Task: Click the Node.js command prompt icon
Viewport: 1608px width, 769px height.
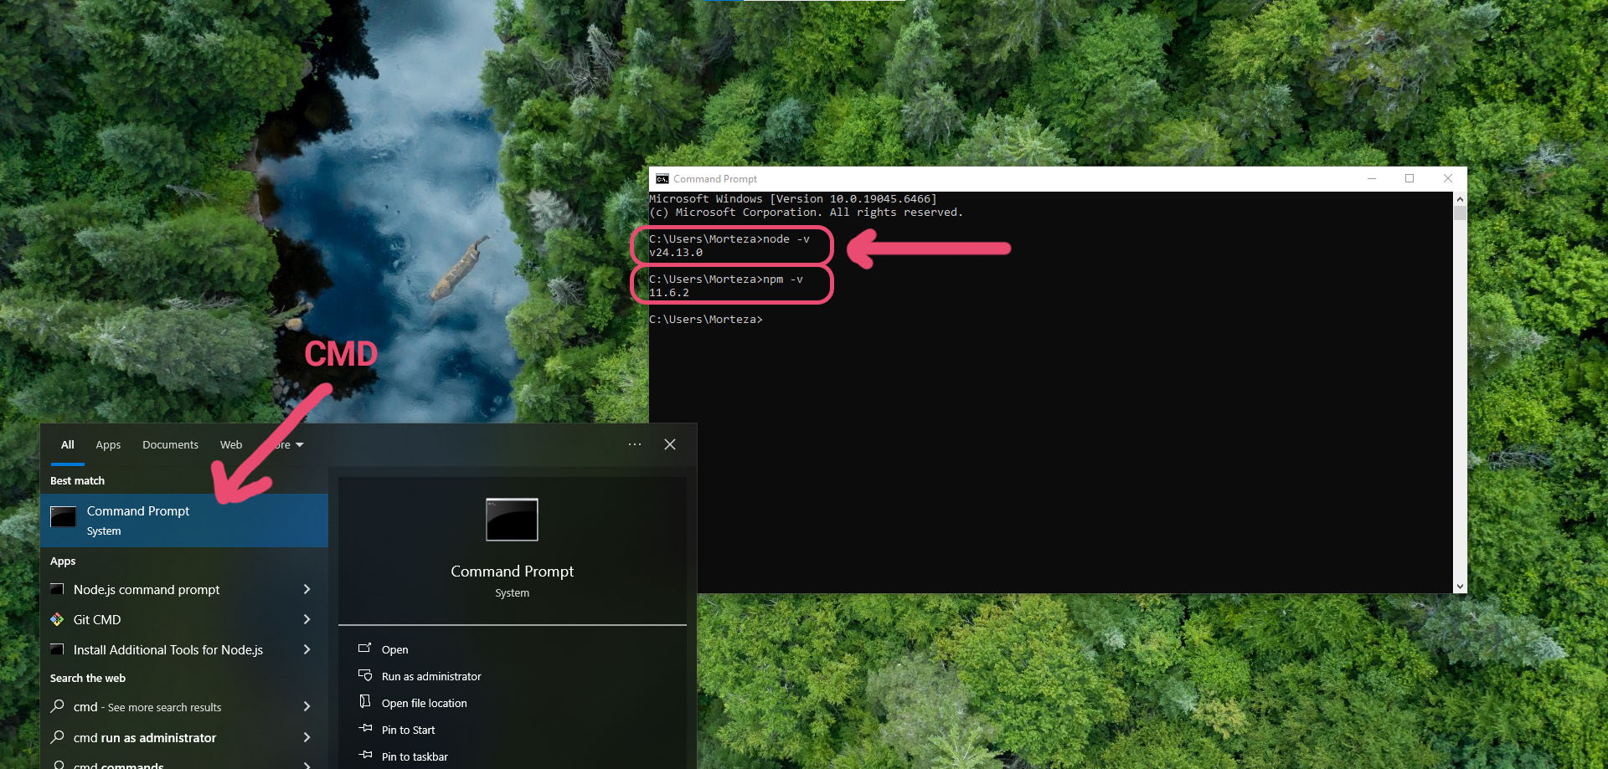Action: click(57, 589)
